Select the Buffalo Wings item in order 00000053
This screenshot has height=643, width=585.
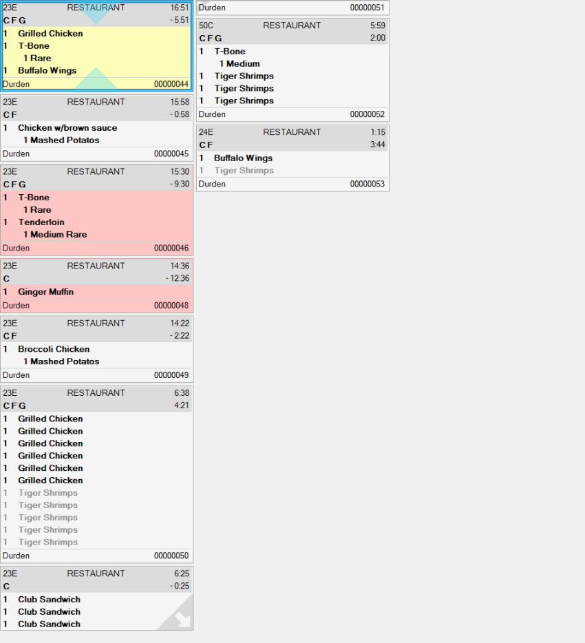[x=292, y=158]
